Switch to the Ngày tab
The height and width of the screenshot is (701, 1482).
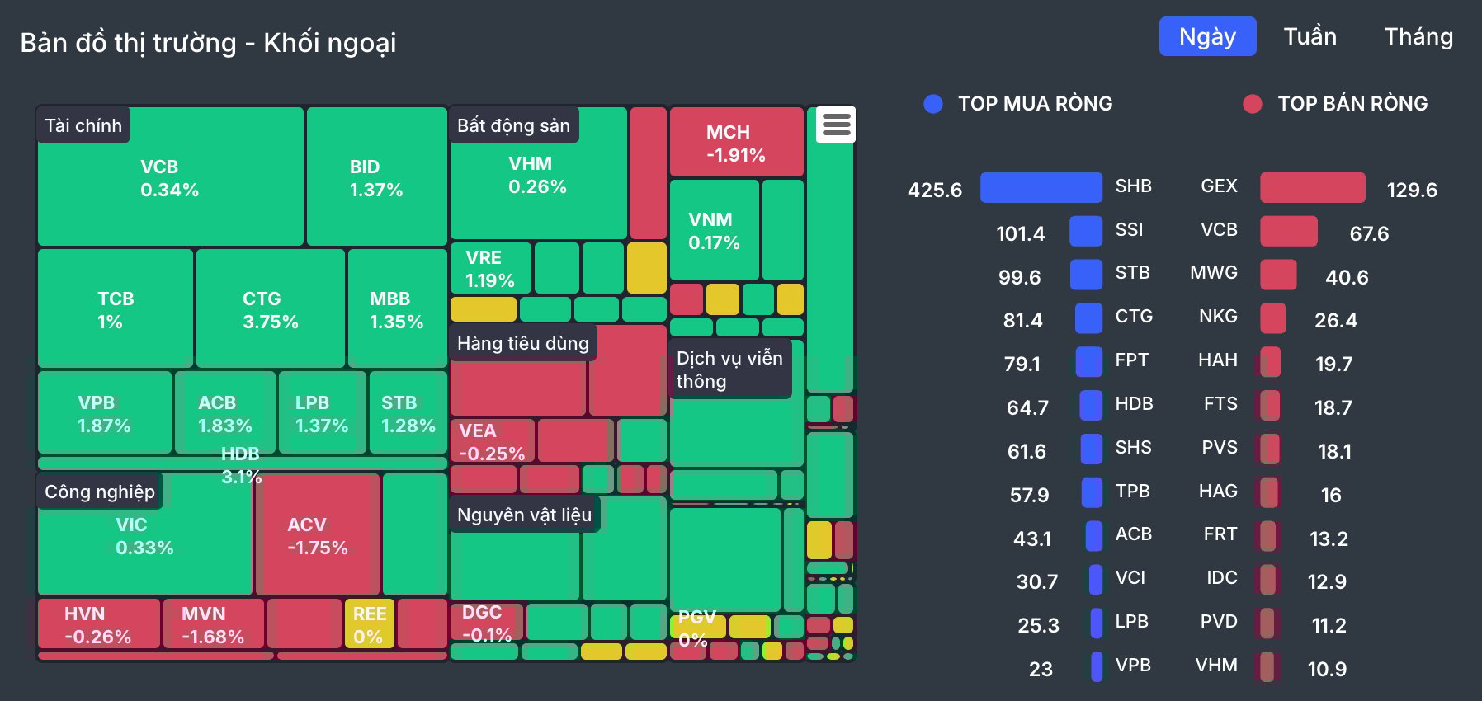tap(1207, 36)
